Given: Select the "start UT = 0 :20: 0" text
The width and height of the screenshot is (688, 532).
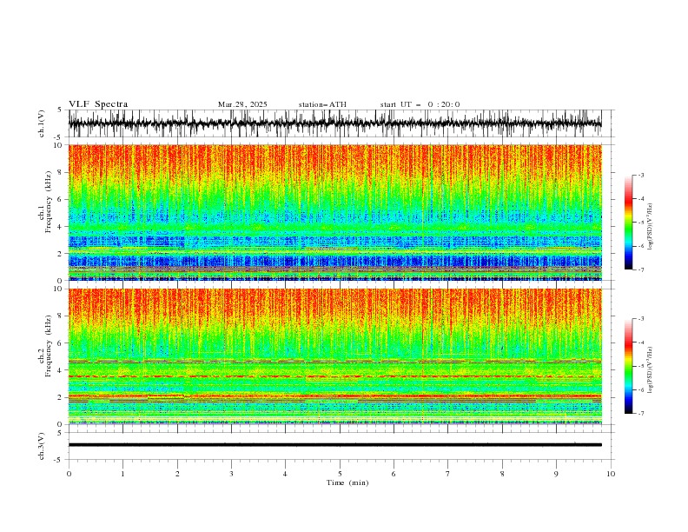Looking at the screenshot, I should [420, 104].
